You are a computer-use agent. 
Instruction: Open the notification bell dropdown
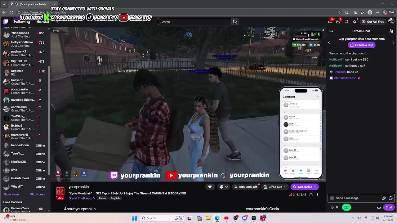point(224,187)
